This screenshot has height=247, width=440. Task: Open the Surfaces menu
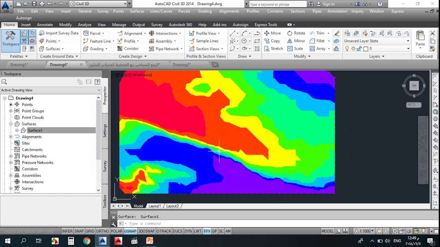coord(137,11)
